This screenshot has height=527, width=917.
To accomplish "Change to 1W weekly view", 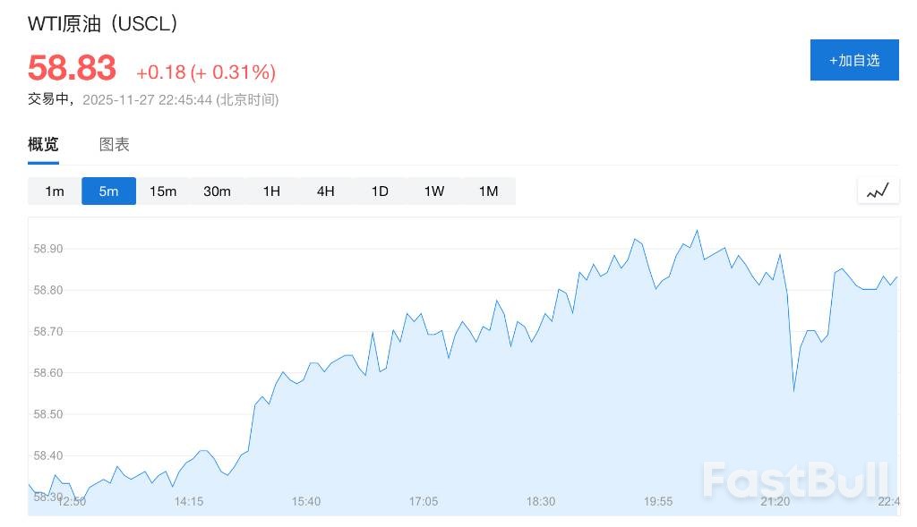I will (434, 191).
